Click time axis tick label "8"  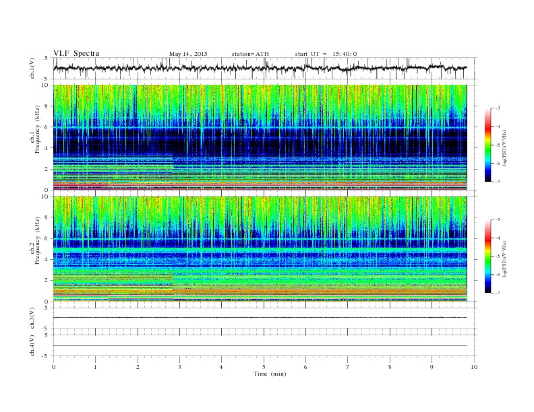point(390,367)
